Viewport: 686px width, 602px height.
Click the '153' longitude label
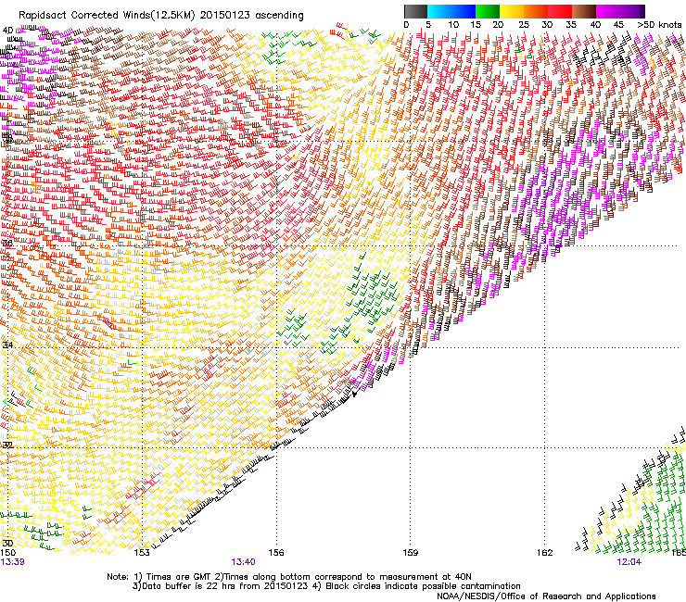pyautogui.click(x=142, y=553)
